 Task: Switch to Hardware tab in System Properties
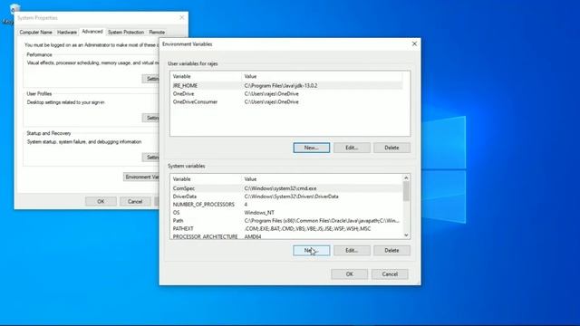[x=67, y=33]
